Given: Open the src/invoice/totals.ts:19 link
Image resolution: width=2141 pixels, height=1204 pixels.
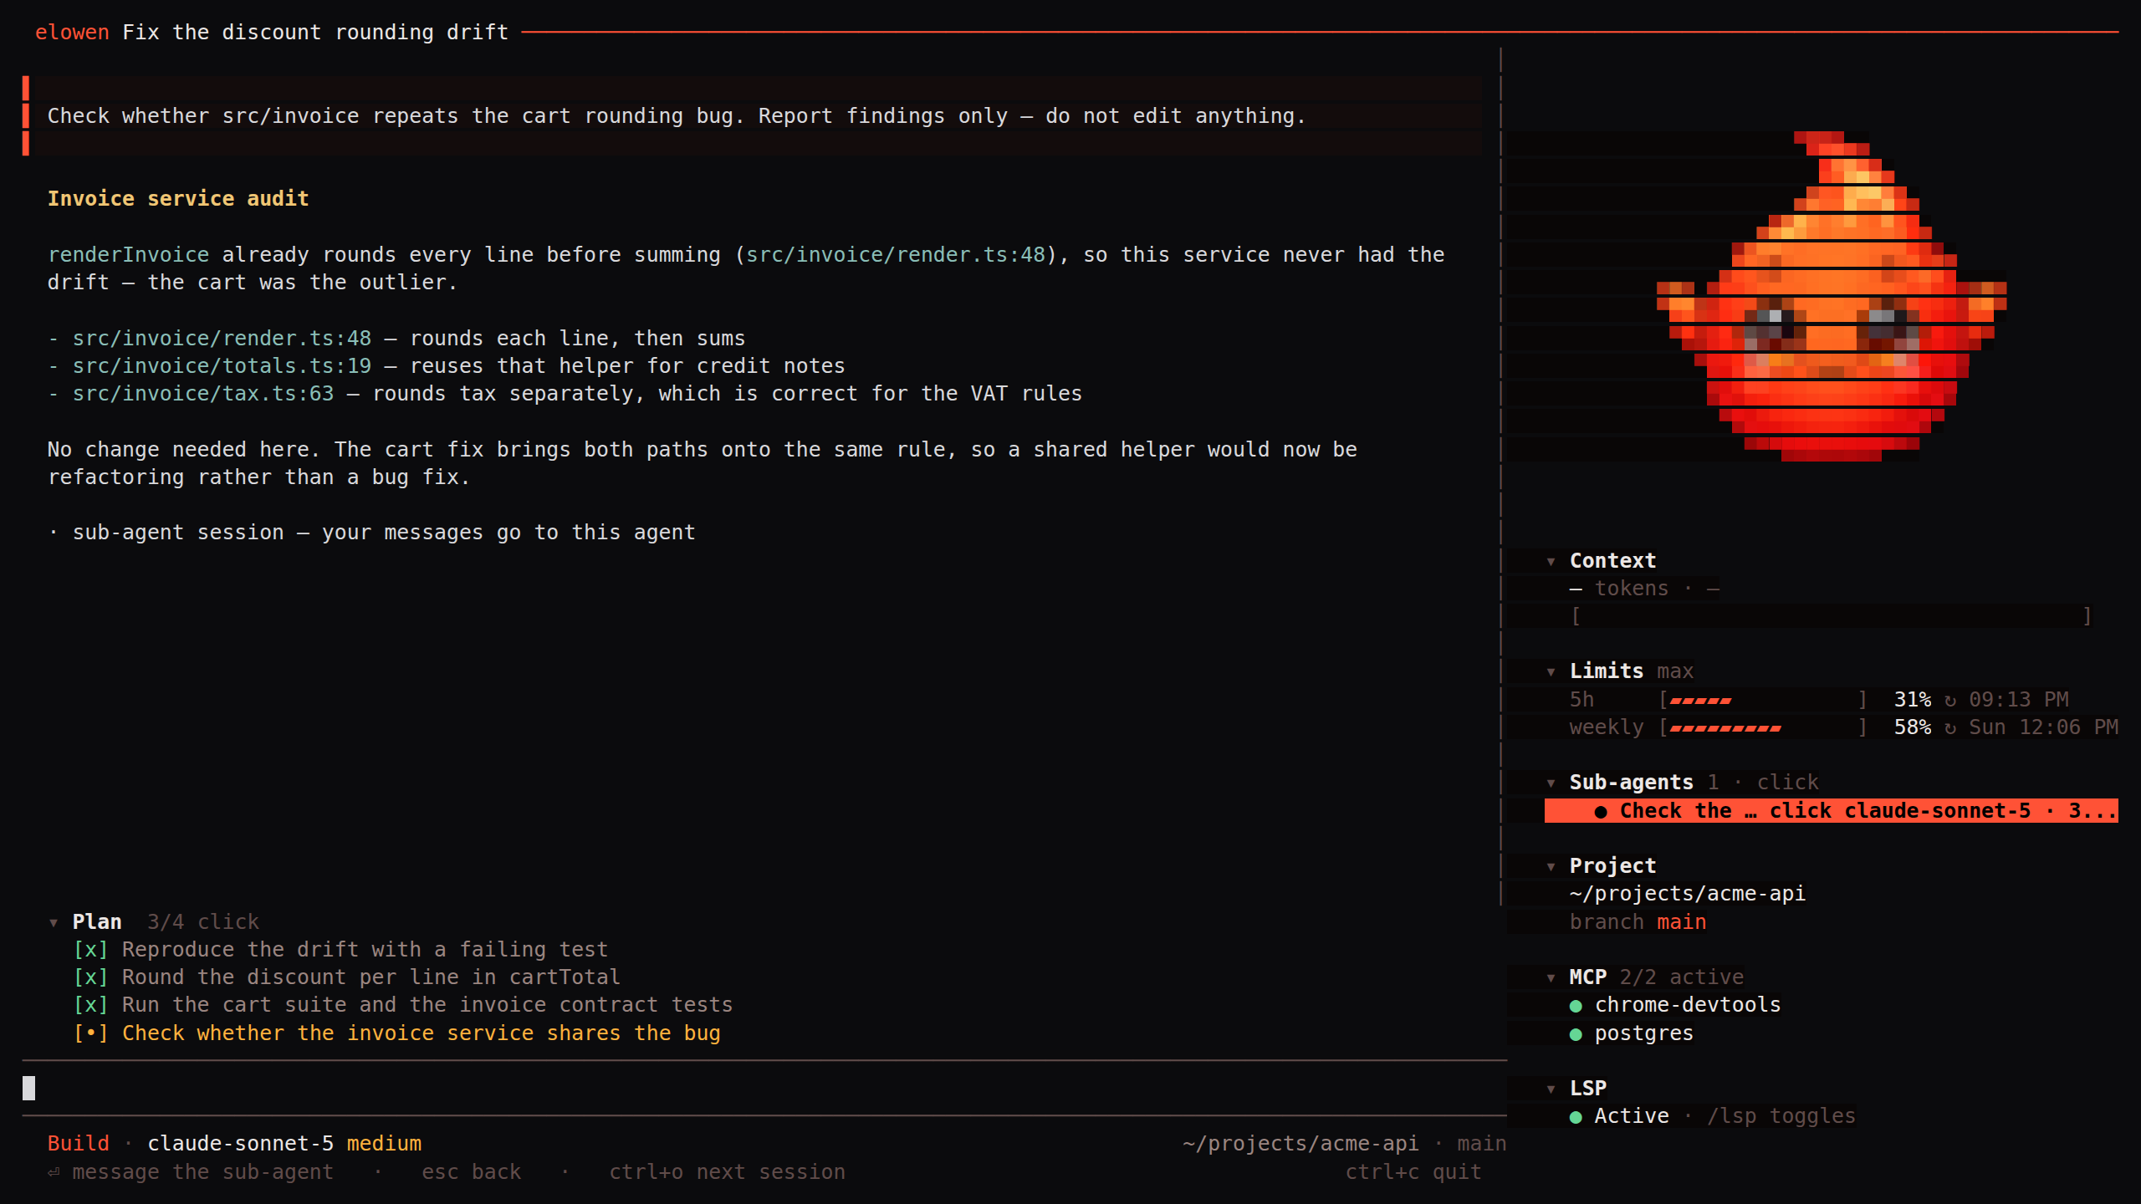Looking at the screenshot, I should (222, 366).
